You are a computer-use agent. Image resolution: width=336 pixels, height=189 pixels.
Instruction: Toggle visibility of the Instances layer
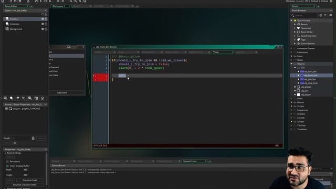(x=43, y=24)
